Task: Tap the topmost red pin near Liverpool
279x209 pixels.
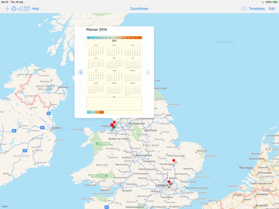Action: click(x=114, y=122)
